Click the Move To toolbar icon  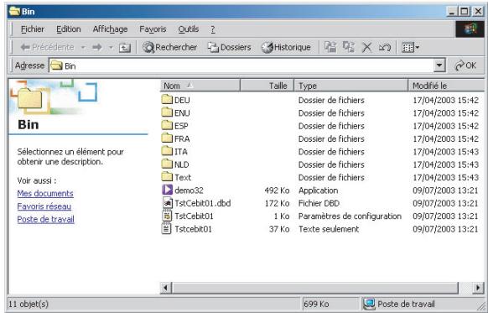(x=330, y=47)
